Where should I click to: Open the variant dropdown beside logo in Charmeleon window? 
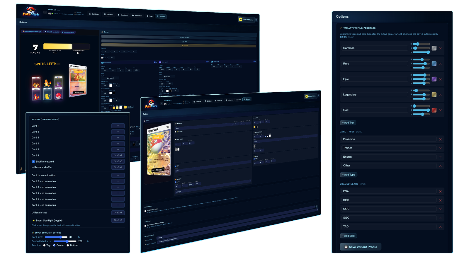[x=45, y=12]
